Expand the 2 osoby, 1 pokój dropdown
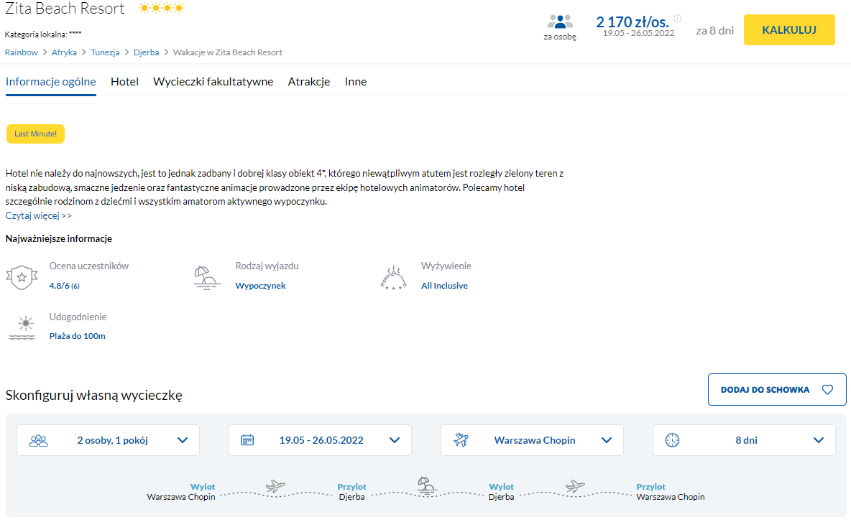 point(183,440)
